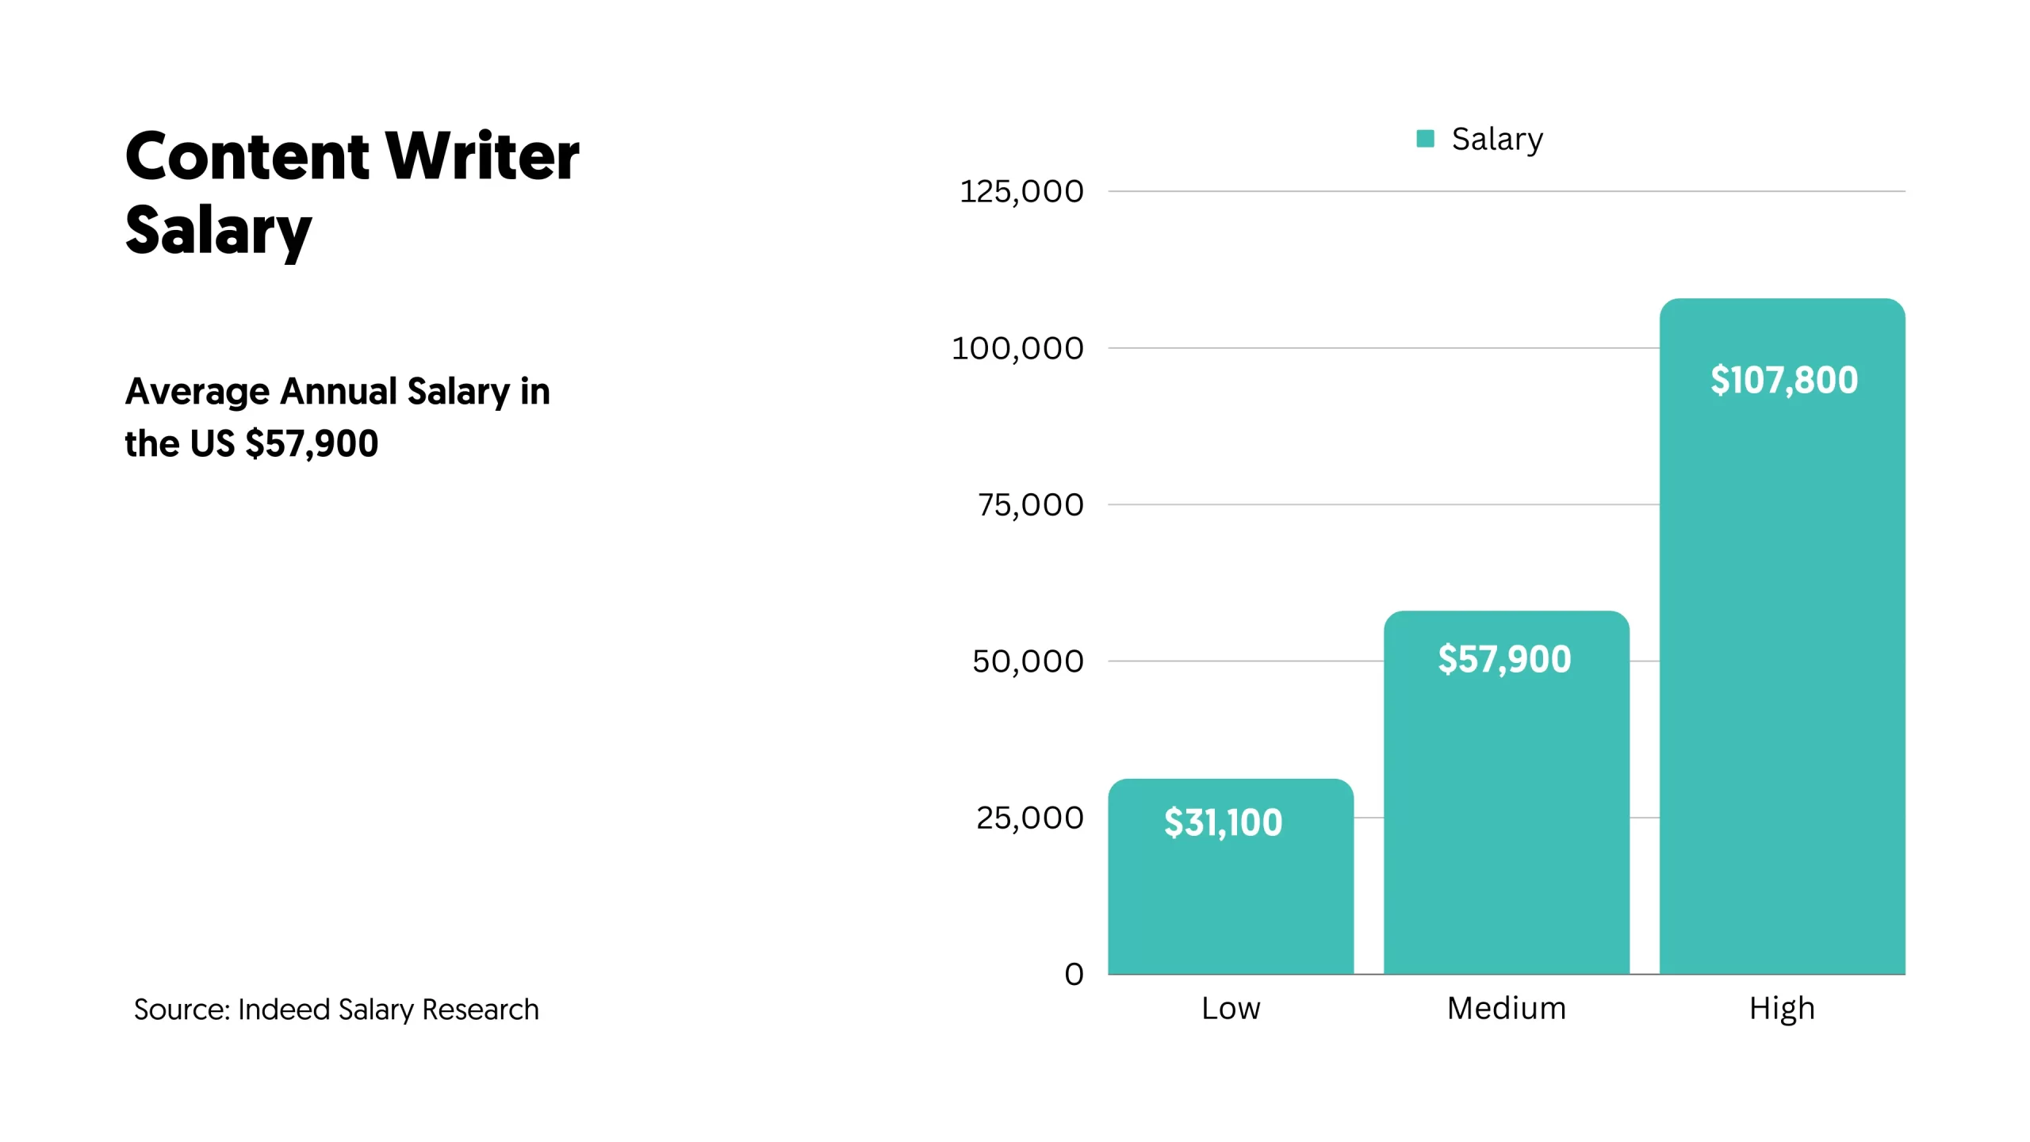The image size is (2030, 1142).
Task: Click the 100,000 y-axis label
Action: coord(1017,348)
